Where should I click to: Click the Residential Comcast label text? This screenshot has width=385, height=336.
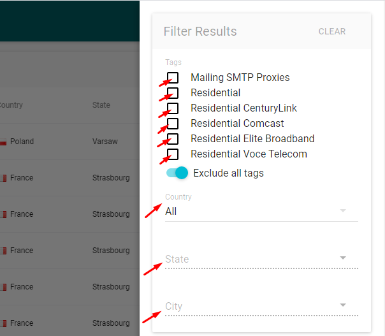coord(237,124)
